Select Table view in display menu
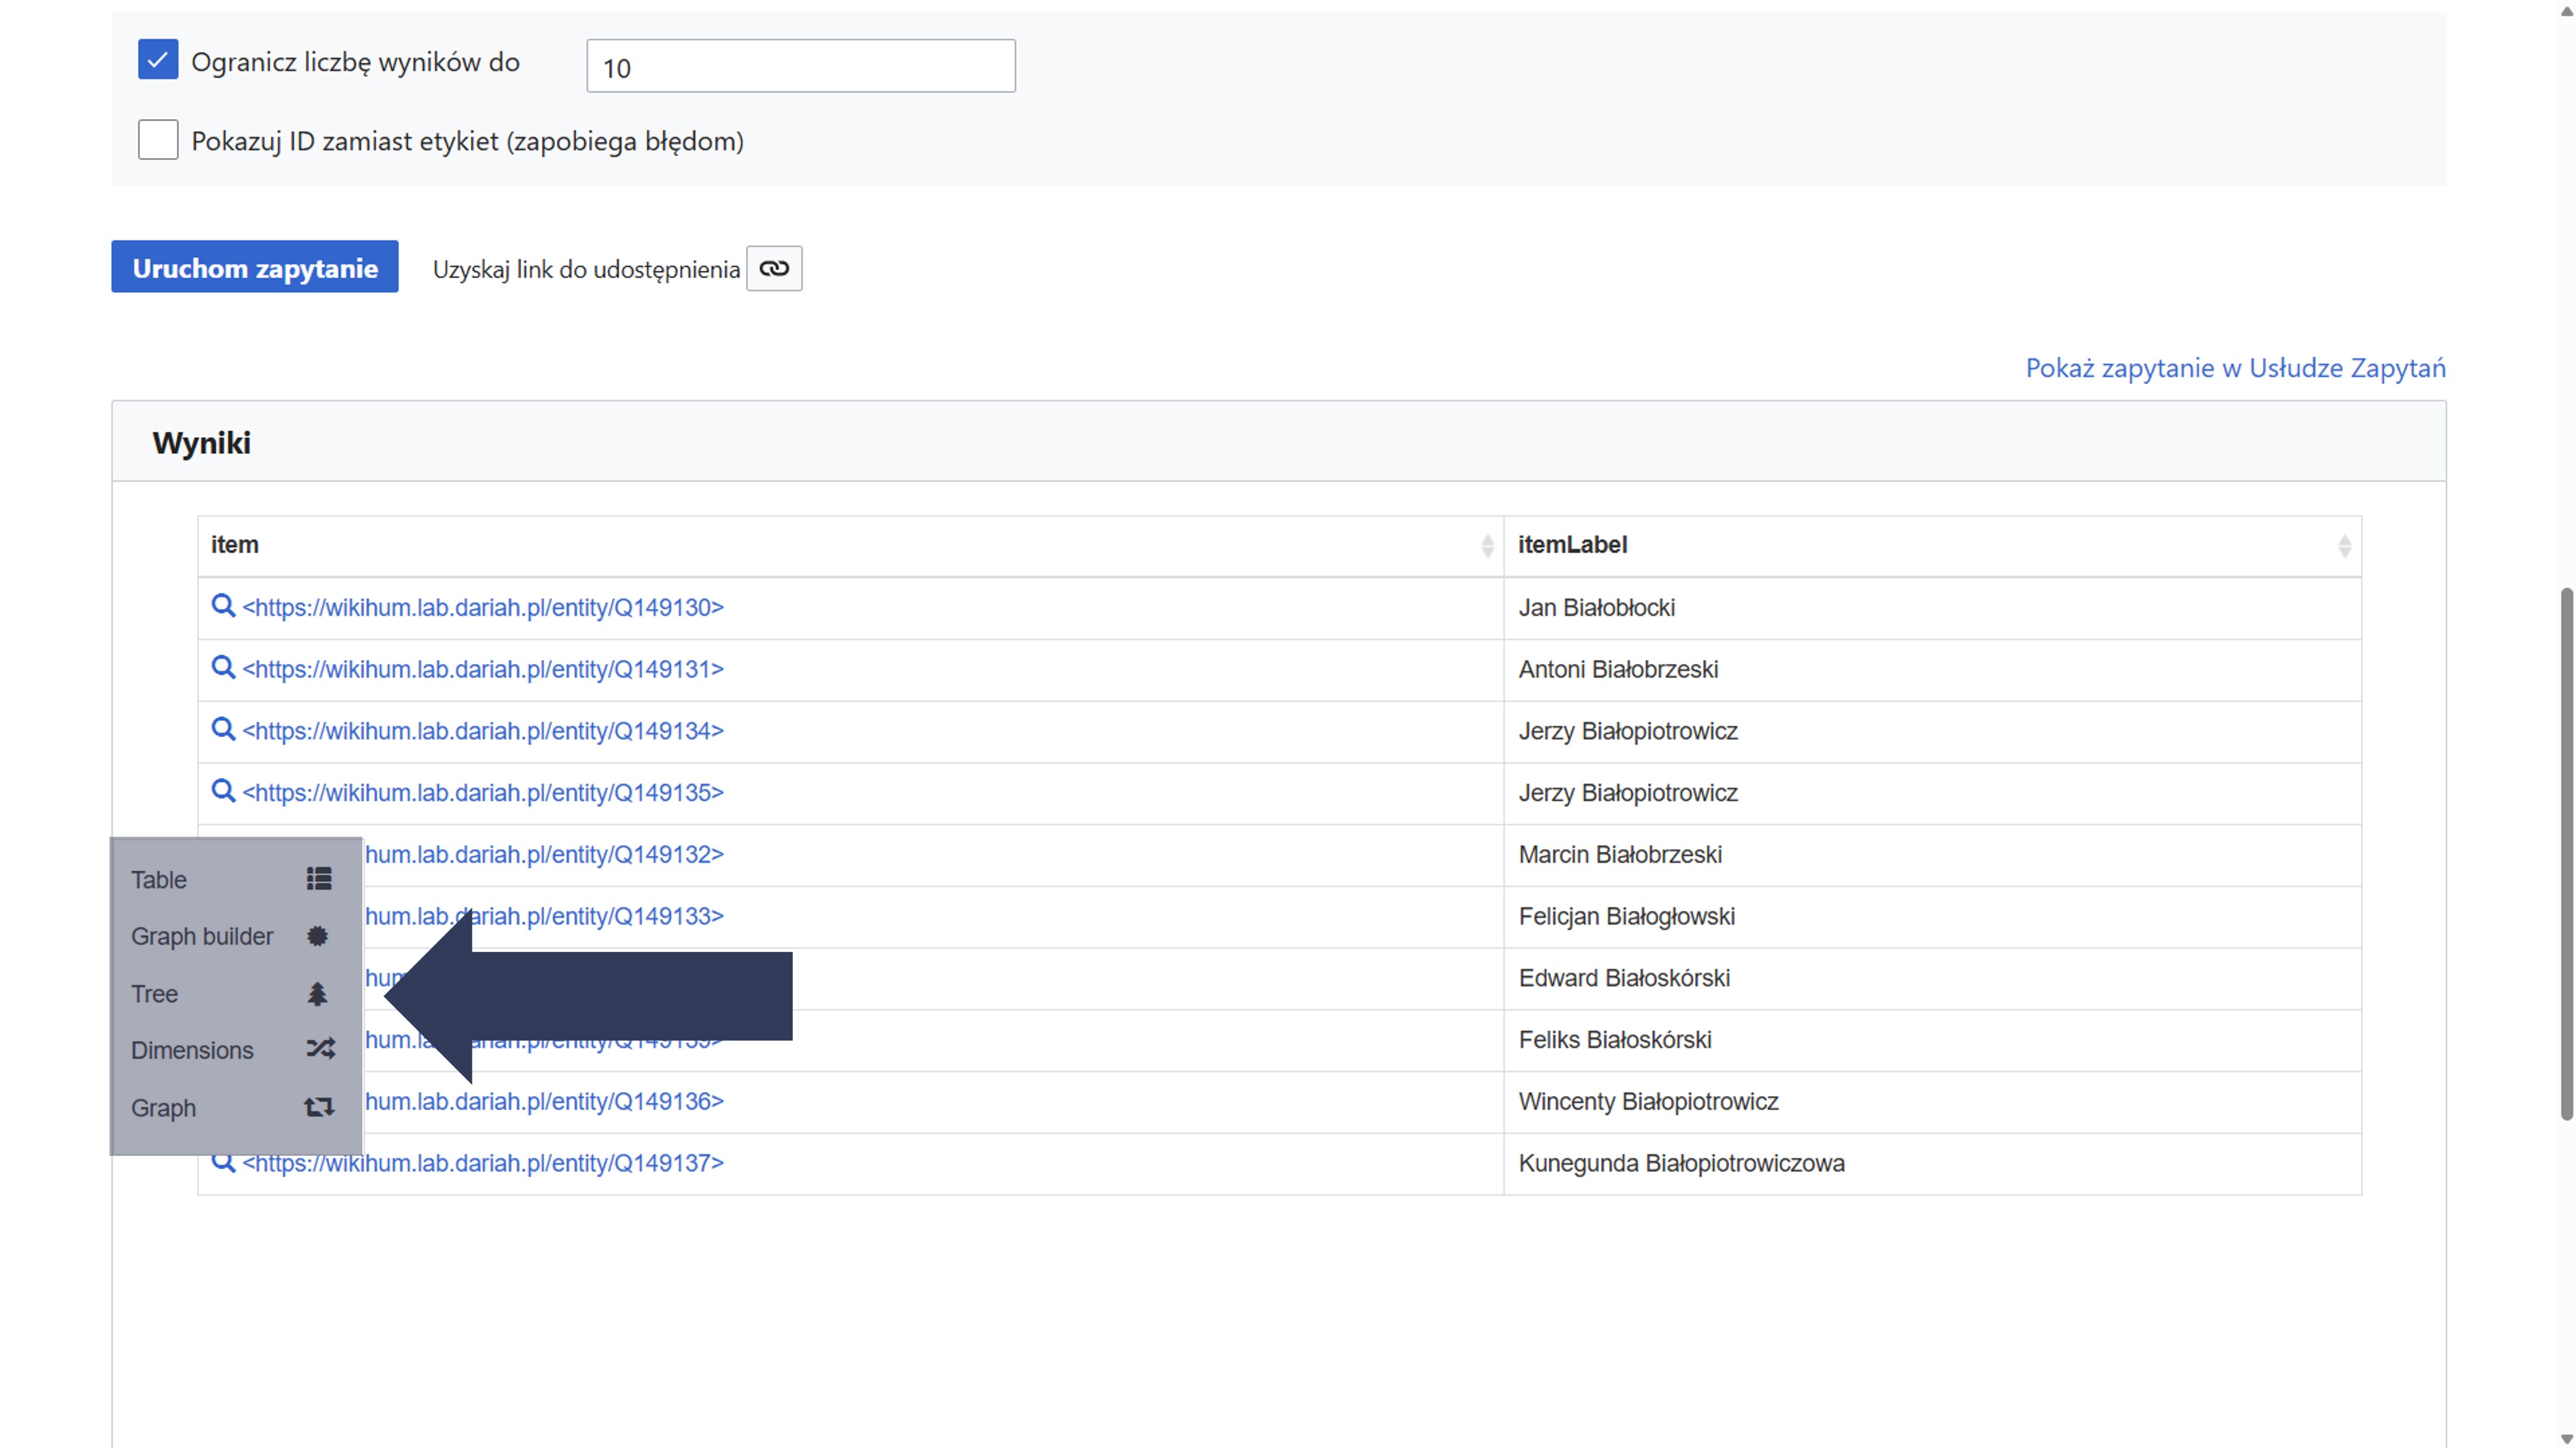2576x1448 pixels. [x=160, y=880]
